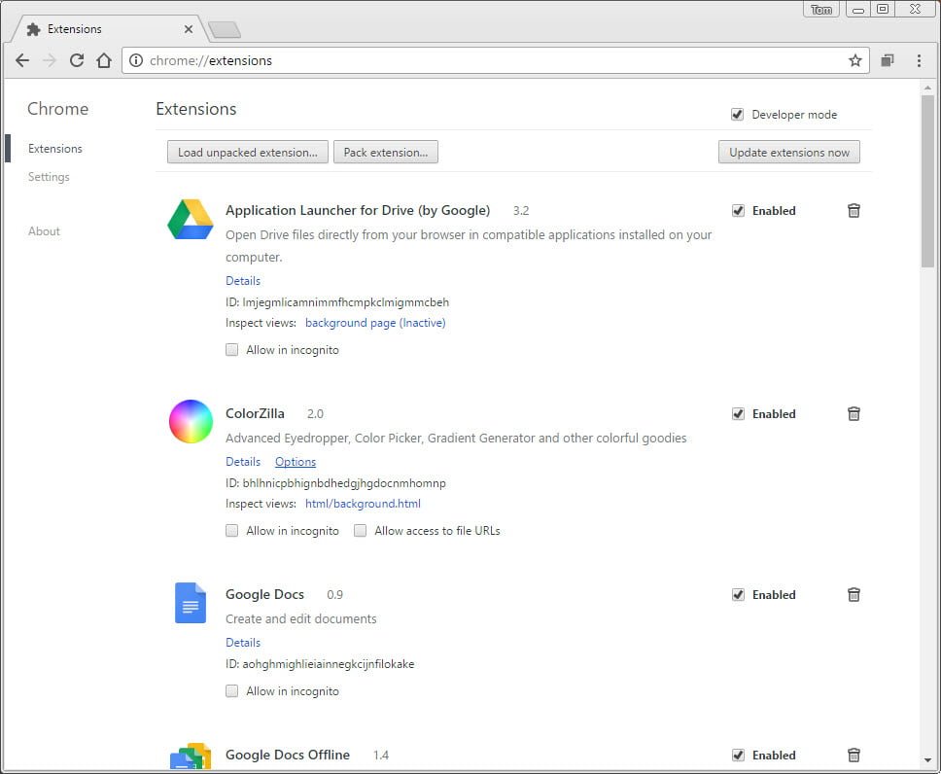This screenshot has width=941, height=774.
Task: Click the scrollbar down arrow
Action: click(927, 759)
